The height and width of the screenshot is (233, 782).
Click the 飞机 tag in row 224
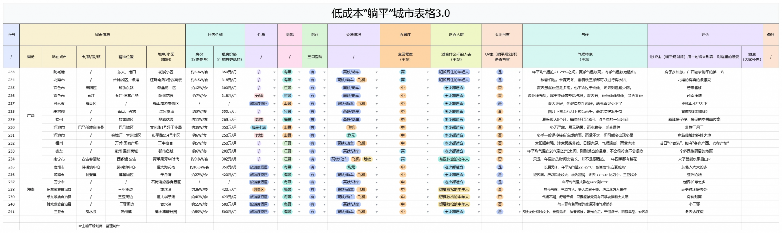coord(361,80)
